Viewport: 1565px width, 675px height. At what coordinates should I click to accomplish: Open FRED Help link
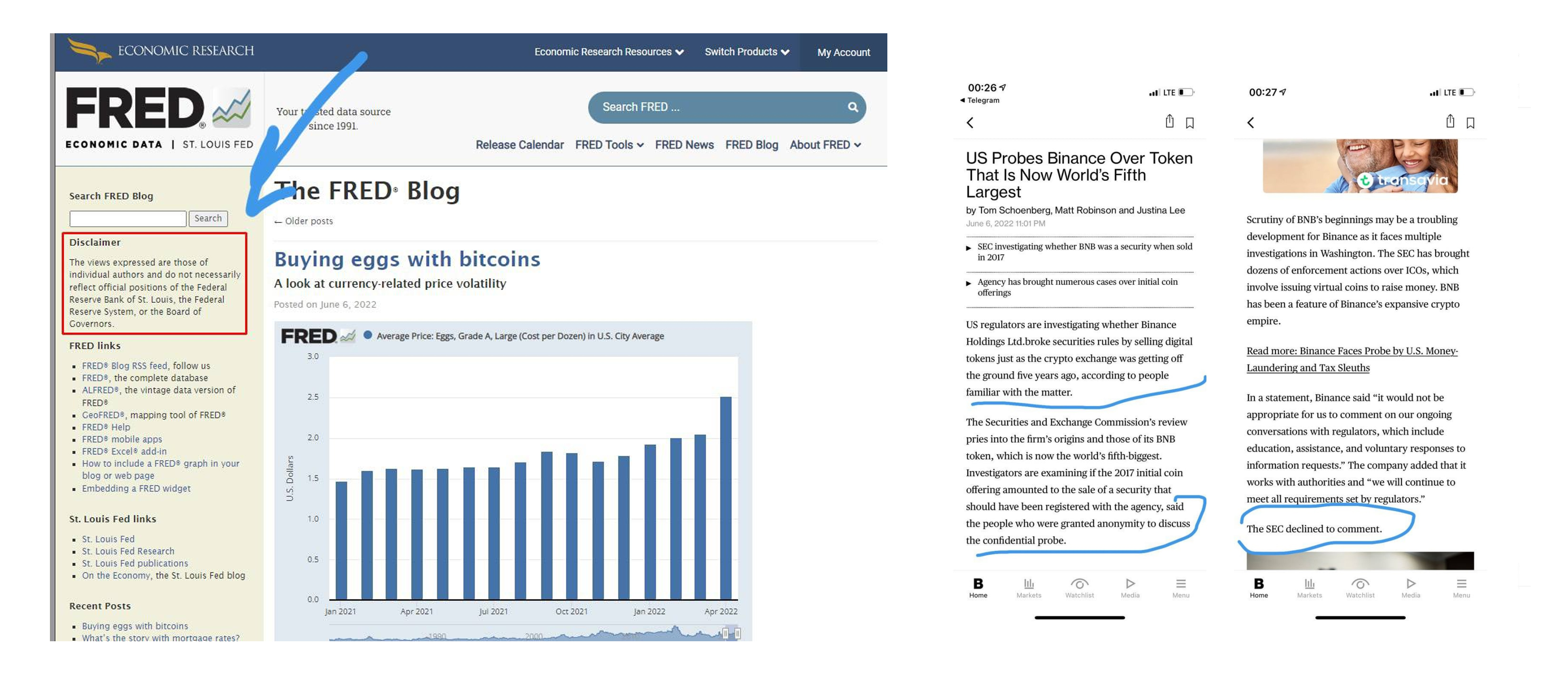click(107, 427)
